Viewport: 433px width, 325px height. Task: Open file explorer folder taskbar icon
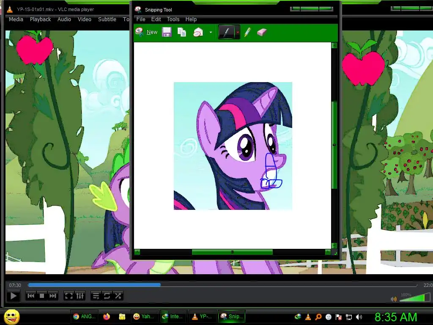(x=122, y=317)
